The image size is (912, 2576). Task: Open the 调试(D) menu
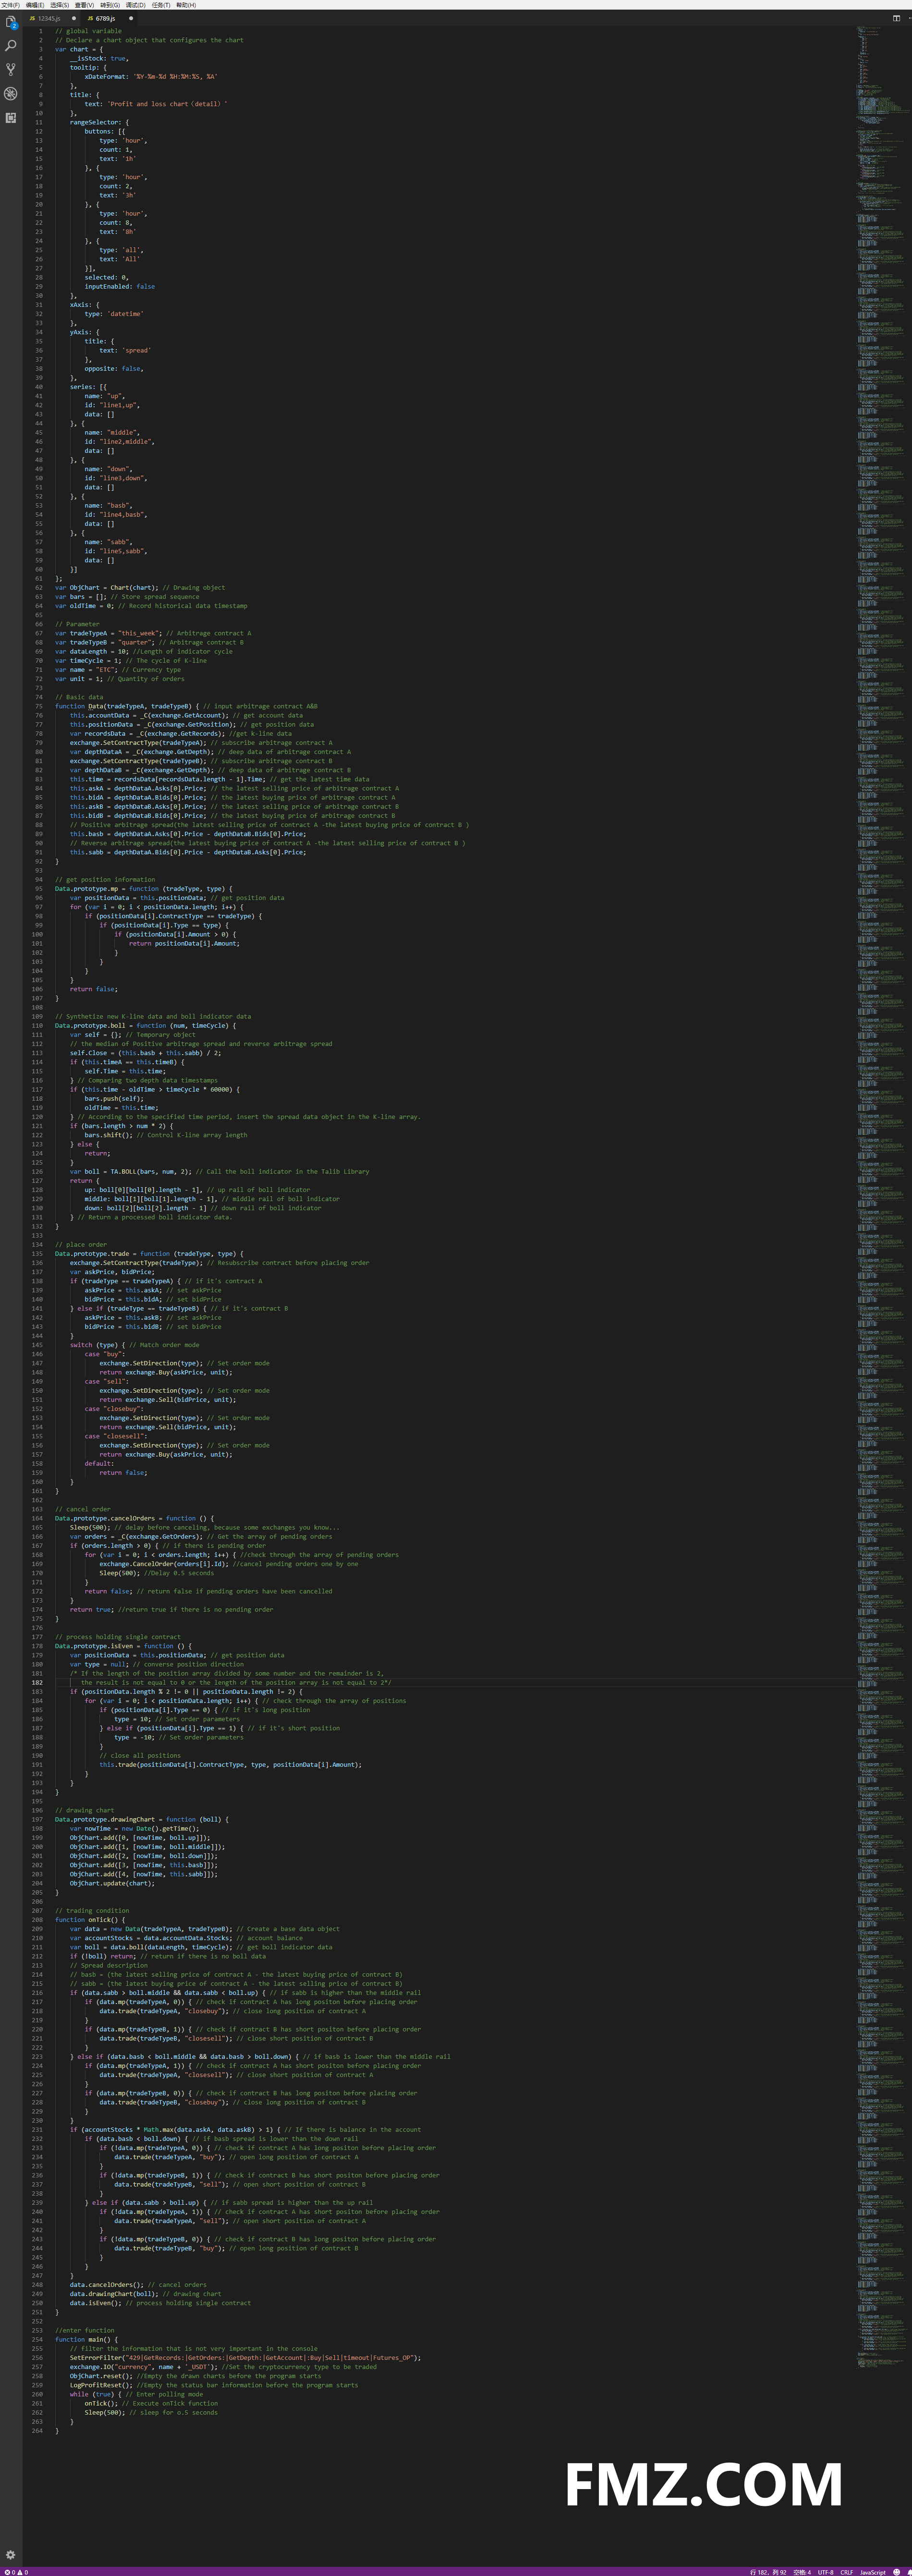click(x=136, y=5)
